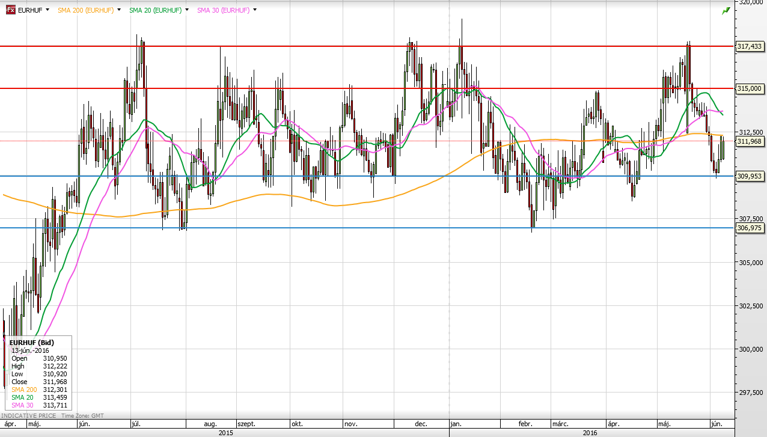This screenshot has height=437, width=767.
Task: Click the 2015 year label on time axis
Action: pyautogui.click(x=225, y=432)
